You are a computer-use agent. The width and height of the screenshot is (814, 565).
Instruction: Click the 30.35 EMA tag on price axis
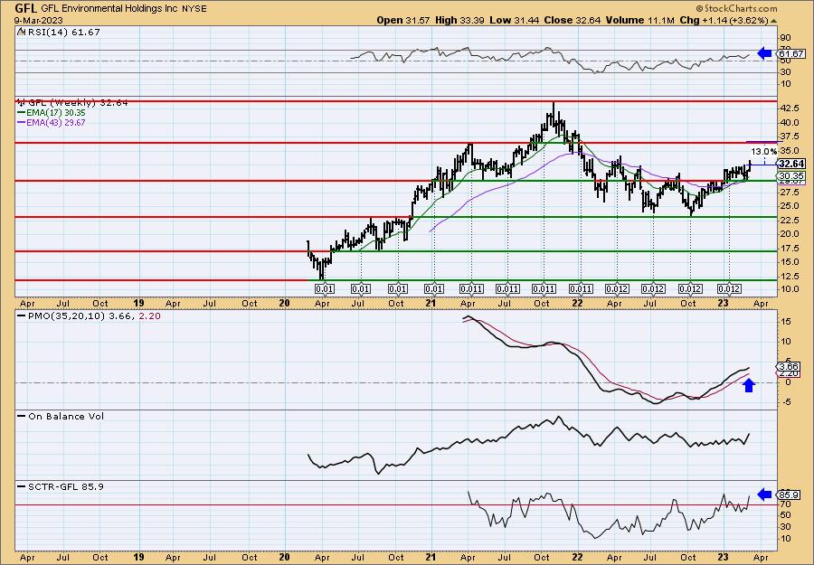tap(791, 176)
